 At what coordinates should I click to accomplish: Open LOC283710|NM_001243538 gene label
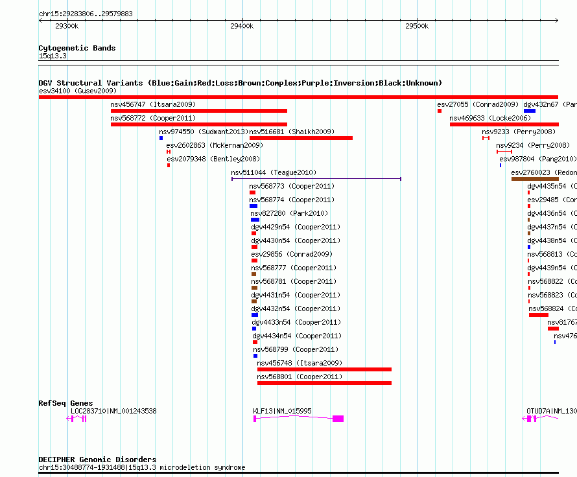pyautogui.click(x=113, y=411)
